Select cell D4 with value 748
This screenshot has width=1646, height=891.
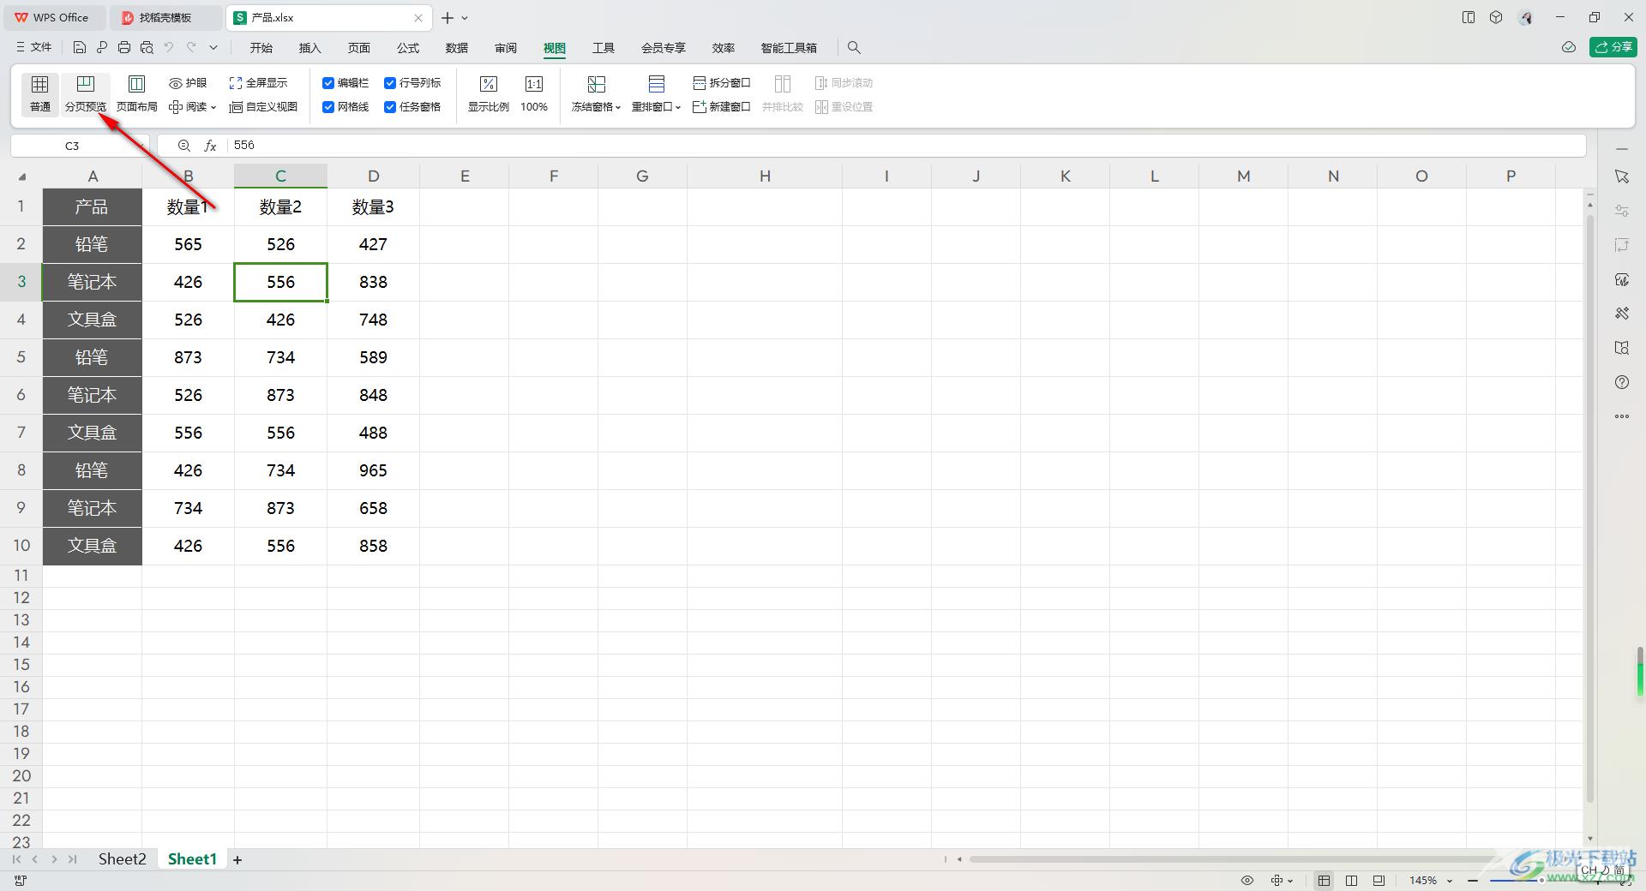click(373, 320)
